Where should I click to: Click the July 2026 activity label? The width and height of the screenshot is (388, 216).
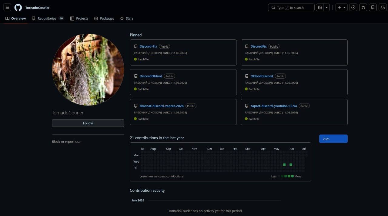tap(138, 201)
